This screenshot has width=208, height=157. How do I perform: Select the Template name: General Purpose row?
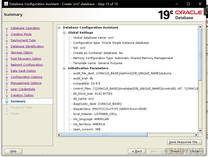point(98,63)
